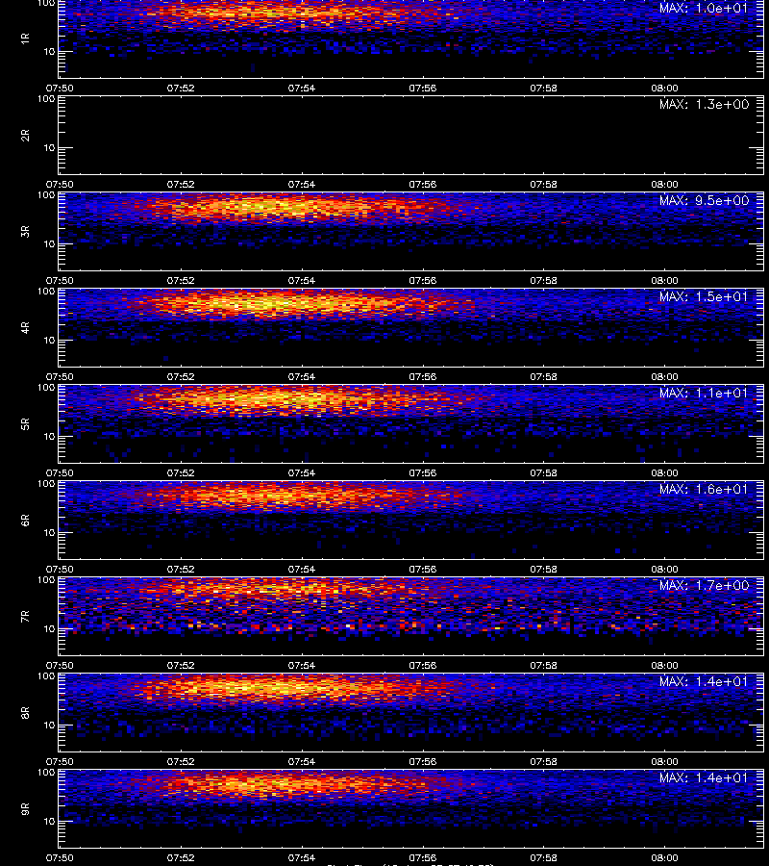Screen dimensions: 769x866
Task: Click the 2R panel axis label
Action: [x=25, y=136]
